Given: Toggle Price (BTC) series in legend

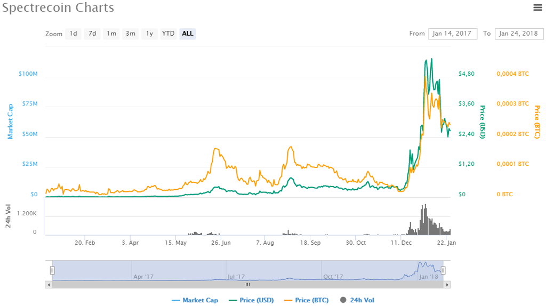Looking at the screenshot, I should [x=307, y=300].
